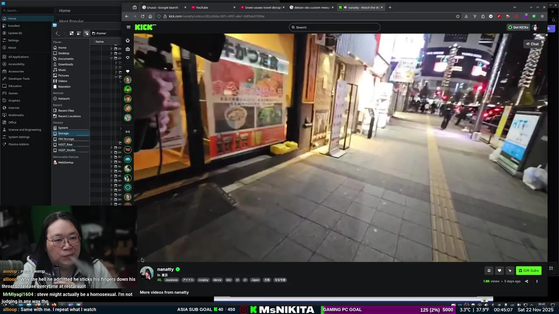Open the browser new tab plus
The height and width of the screenshot is (314, 559).
pos(390,7)
